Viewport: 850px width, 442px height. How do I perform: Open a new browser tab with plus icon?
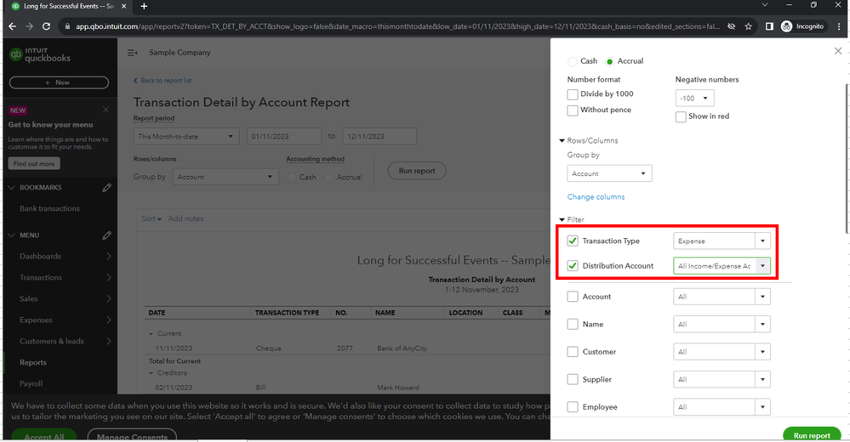144,6
